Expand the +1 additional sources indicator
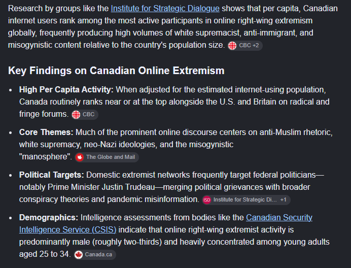351x268 pixels. (x=283, y=199)
